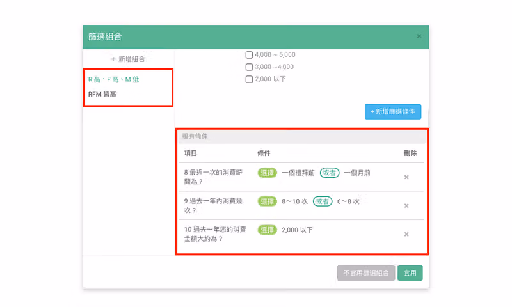Click 選擇 tag in question 10 row
The image size is (512, 307).
pyautogui.click(x=267, y=230)
